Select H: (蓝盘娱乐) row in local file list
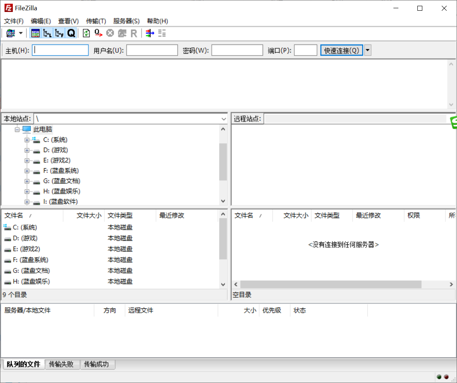The width and height of the screenshot is (457, 383). click(109, 282)
